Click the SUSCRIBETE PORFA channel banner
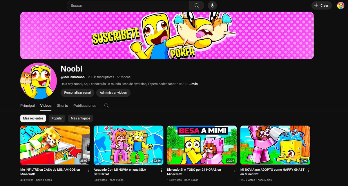The height and width of the screenshot is (186, 348). coord(167,35)
